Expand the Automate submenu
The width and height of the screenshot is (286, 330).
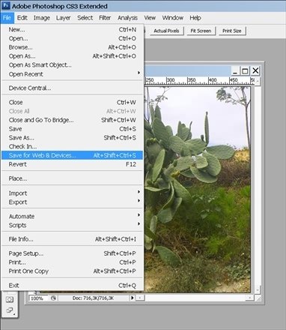tap(73, 216)
